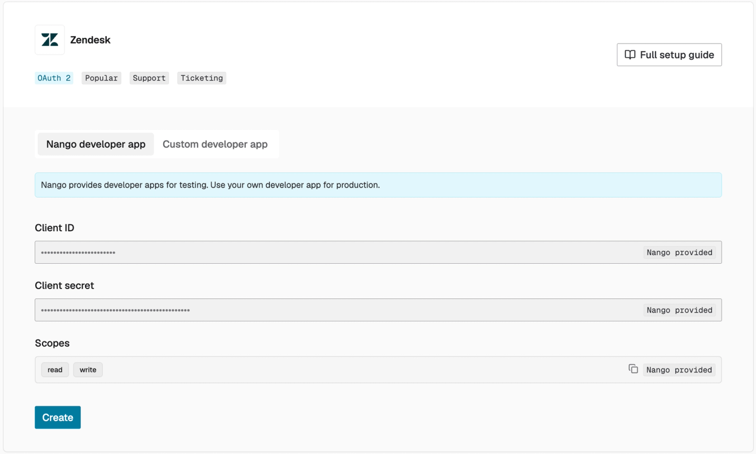
Task: Copy scopes using the copy icon
Action: click(633, 369)
